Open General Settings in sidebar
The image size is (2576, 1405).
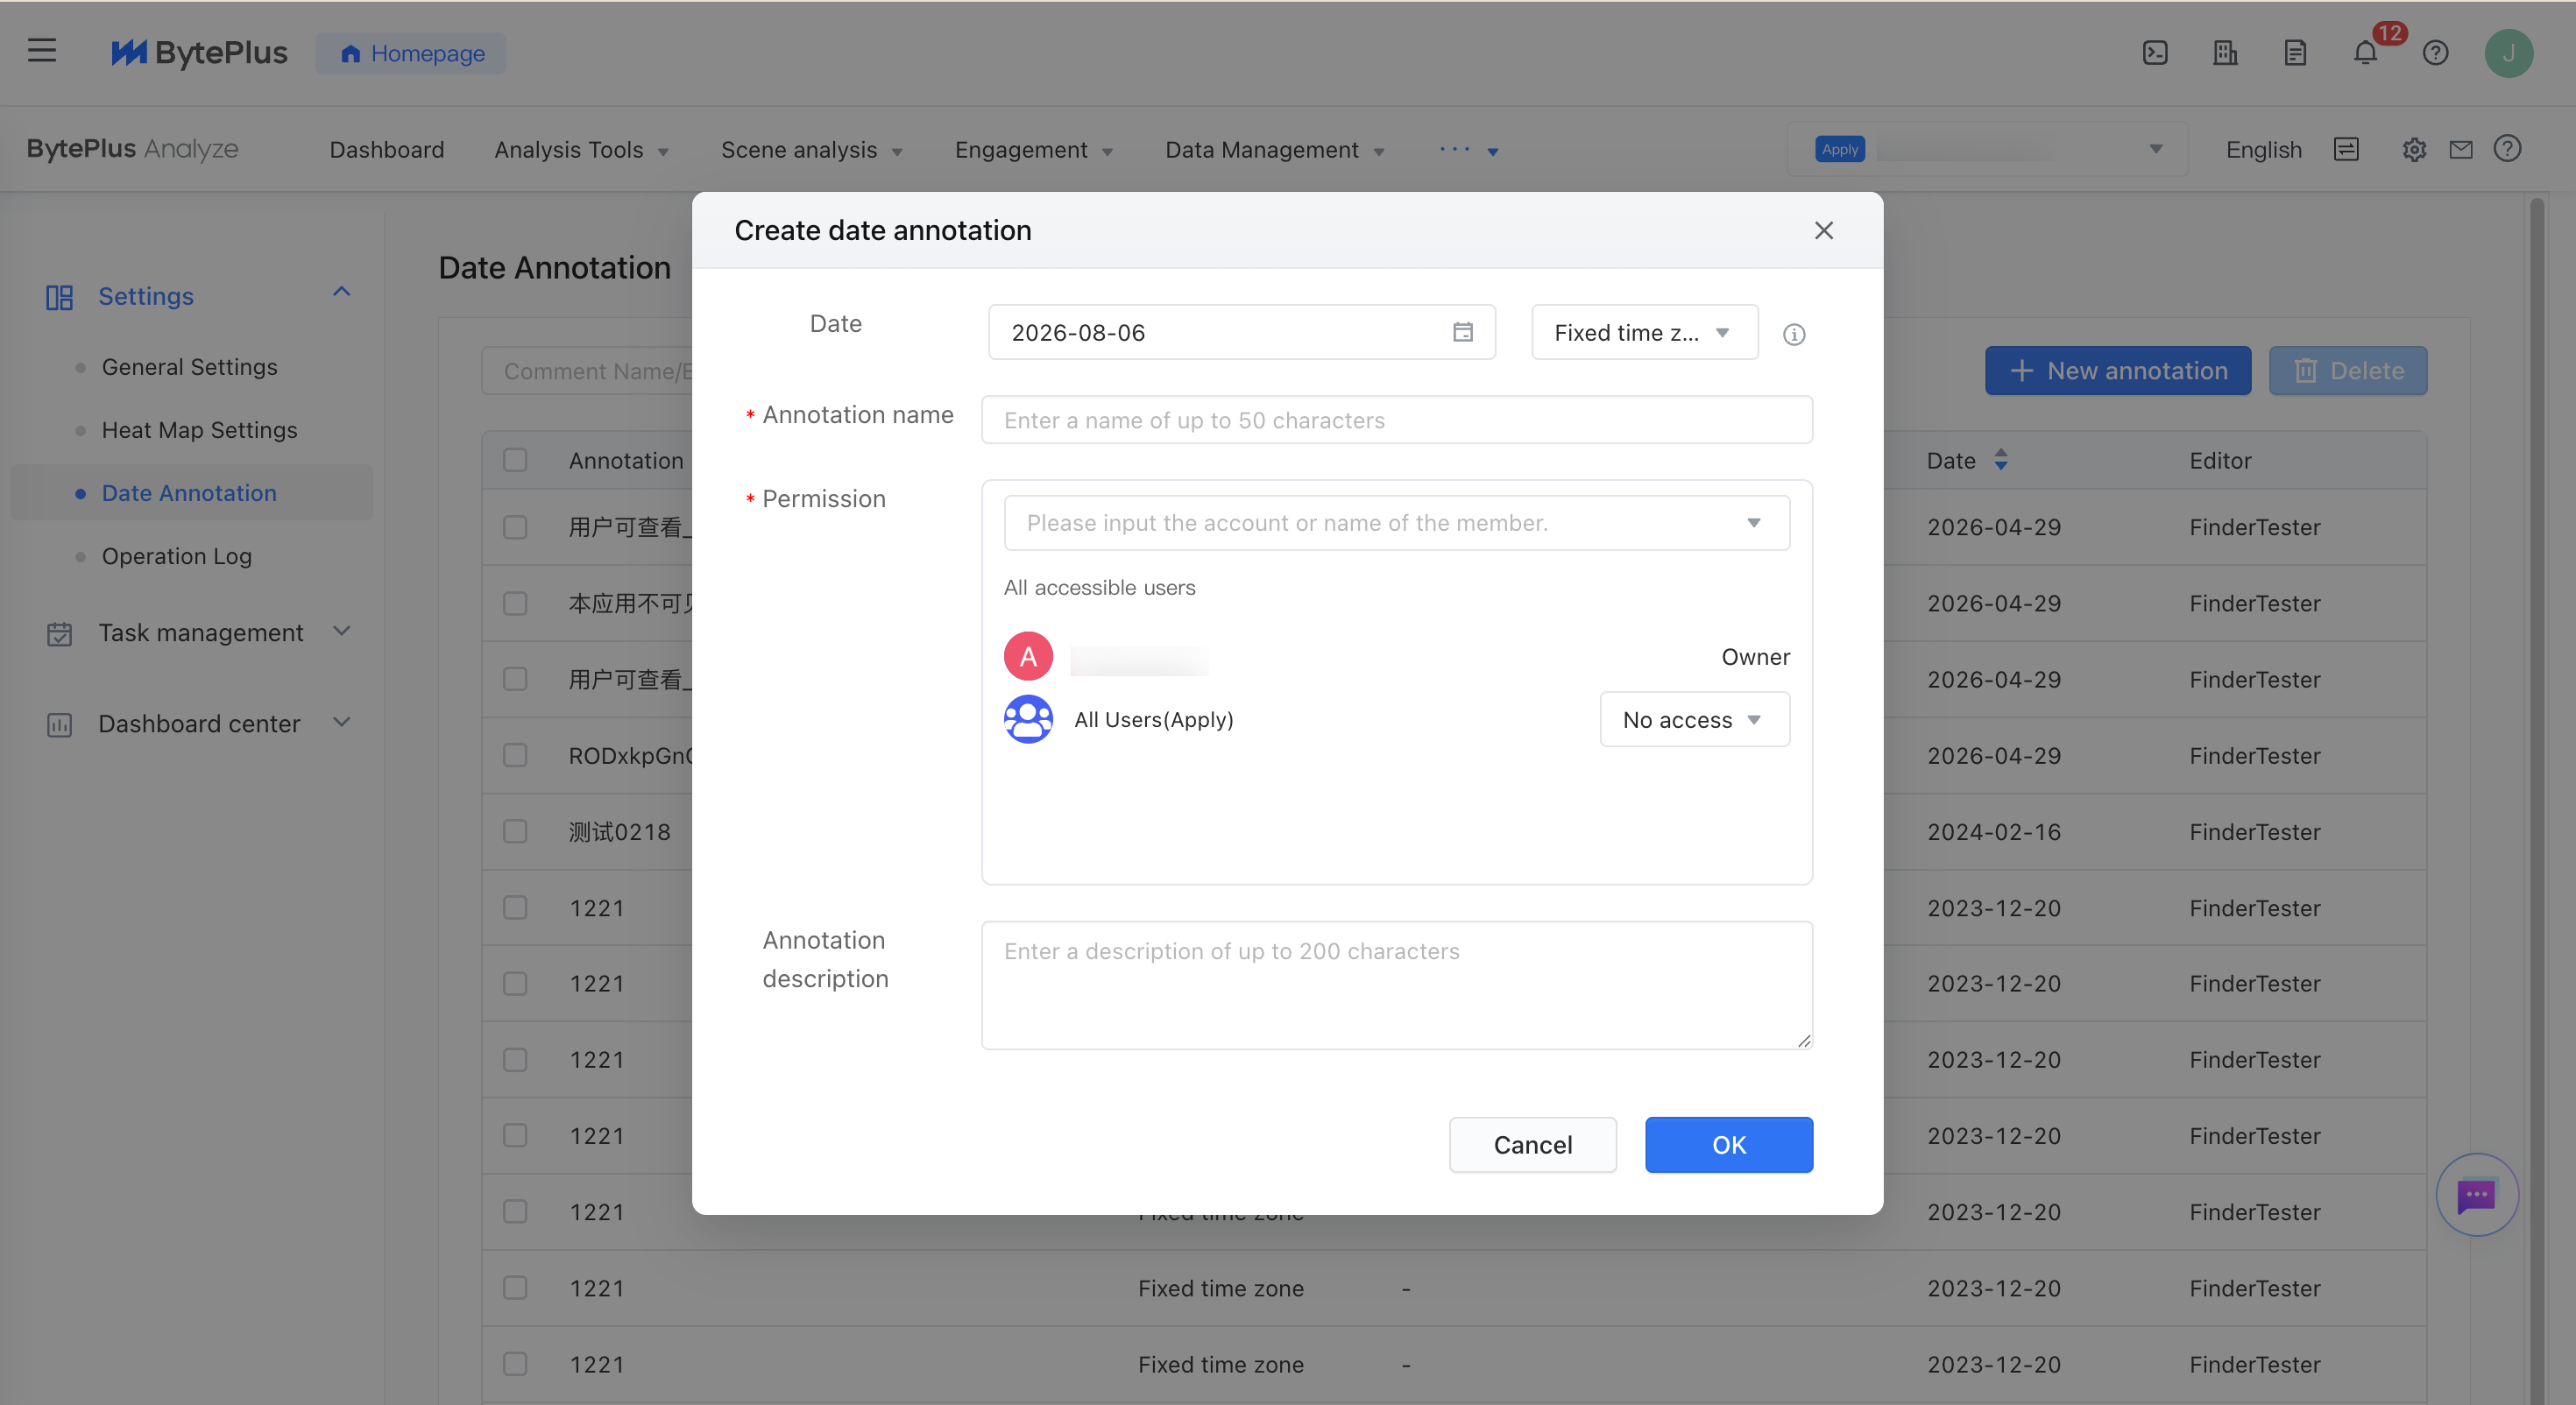189,367
